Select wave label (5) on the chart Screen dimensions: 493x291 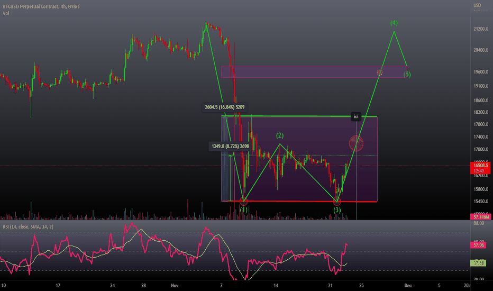[x=407, y=74]
